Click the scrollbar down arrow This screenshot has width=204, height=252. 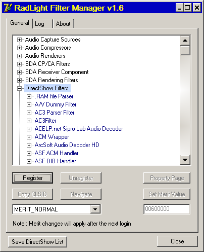tap(185, 160)
